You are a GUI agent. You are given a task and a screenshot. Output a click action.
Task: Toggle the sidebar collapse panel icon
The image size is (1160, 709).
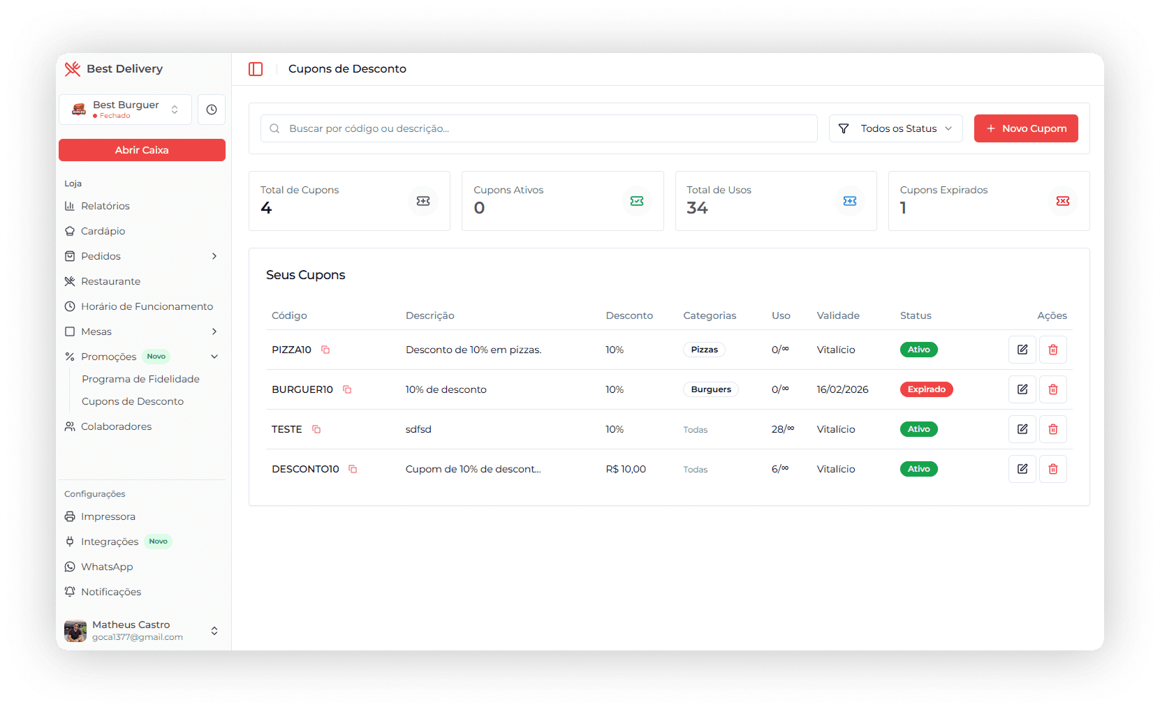coord(256,69)
